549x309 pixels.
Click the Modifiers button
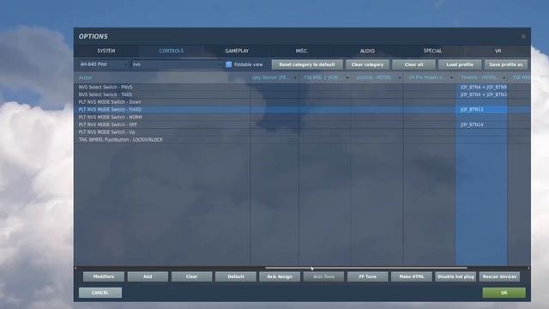coord(104,276)
